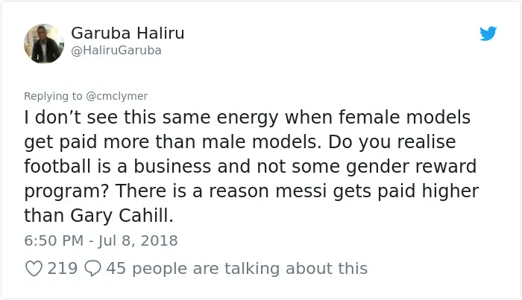Viewport: 522px width, 300px height.
Task: Visit the Garuba Haliru display name link
Action: click(x=128, y=33)
